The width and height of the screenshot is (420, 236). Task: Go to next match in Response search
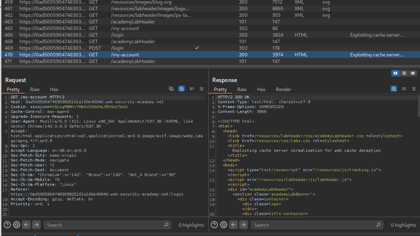(x=243, y=225)
